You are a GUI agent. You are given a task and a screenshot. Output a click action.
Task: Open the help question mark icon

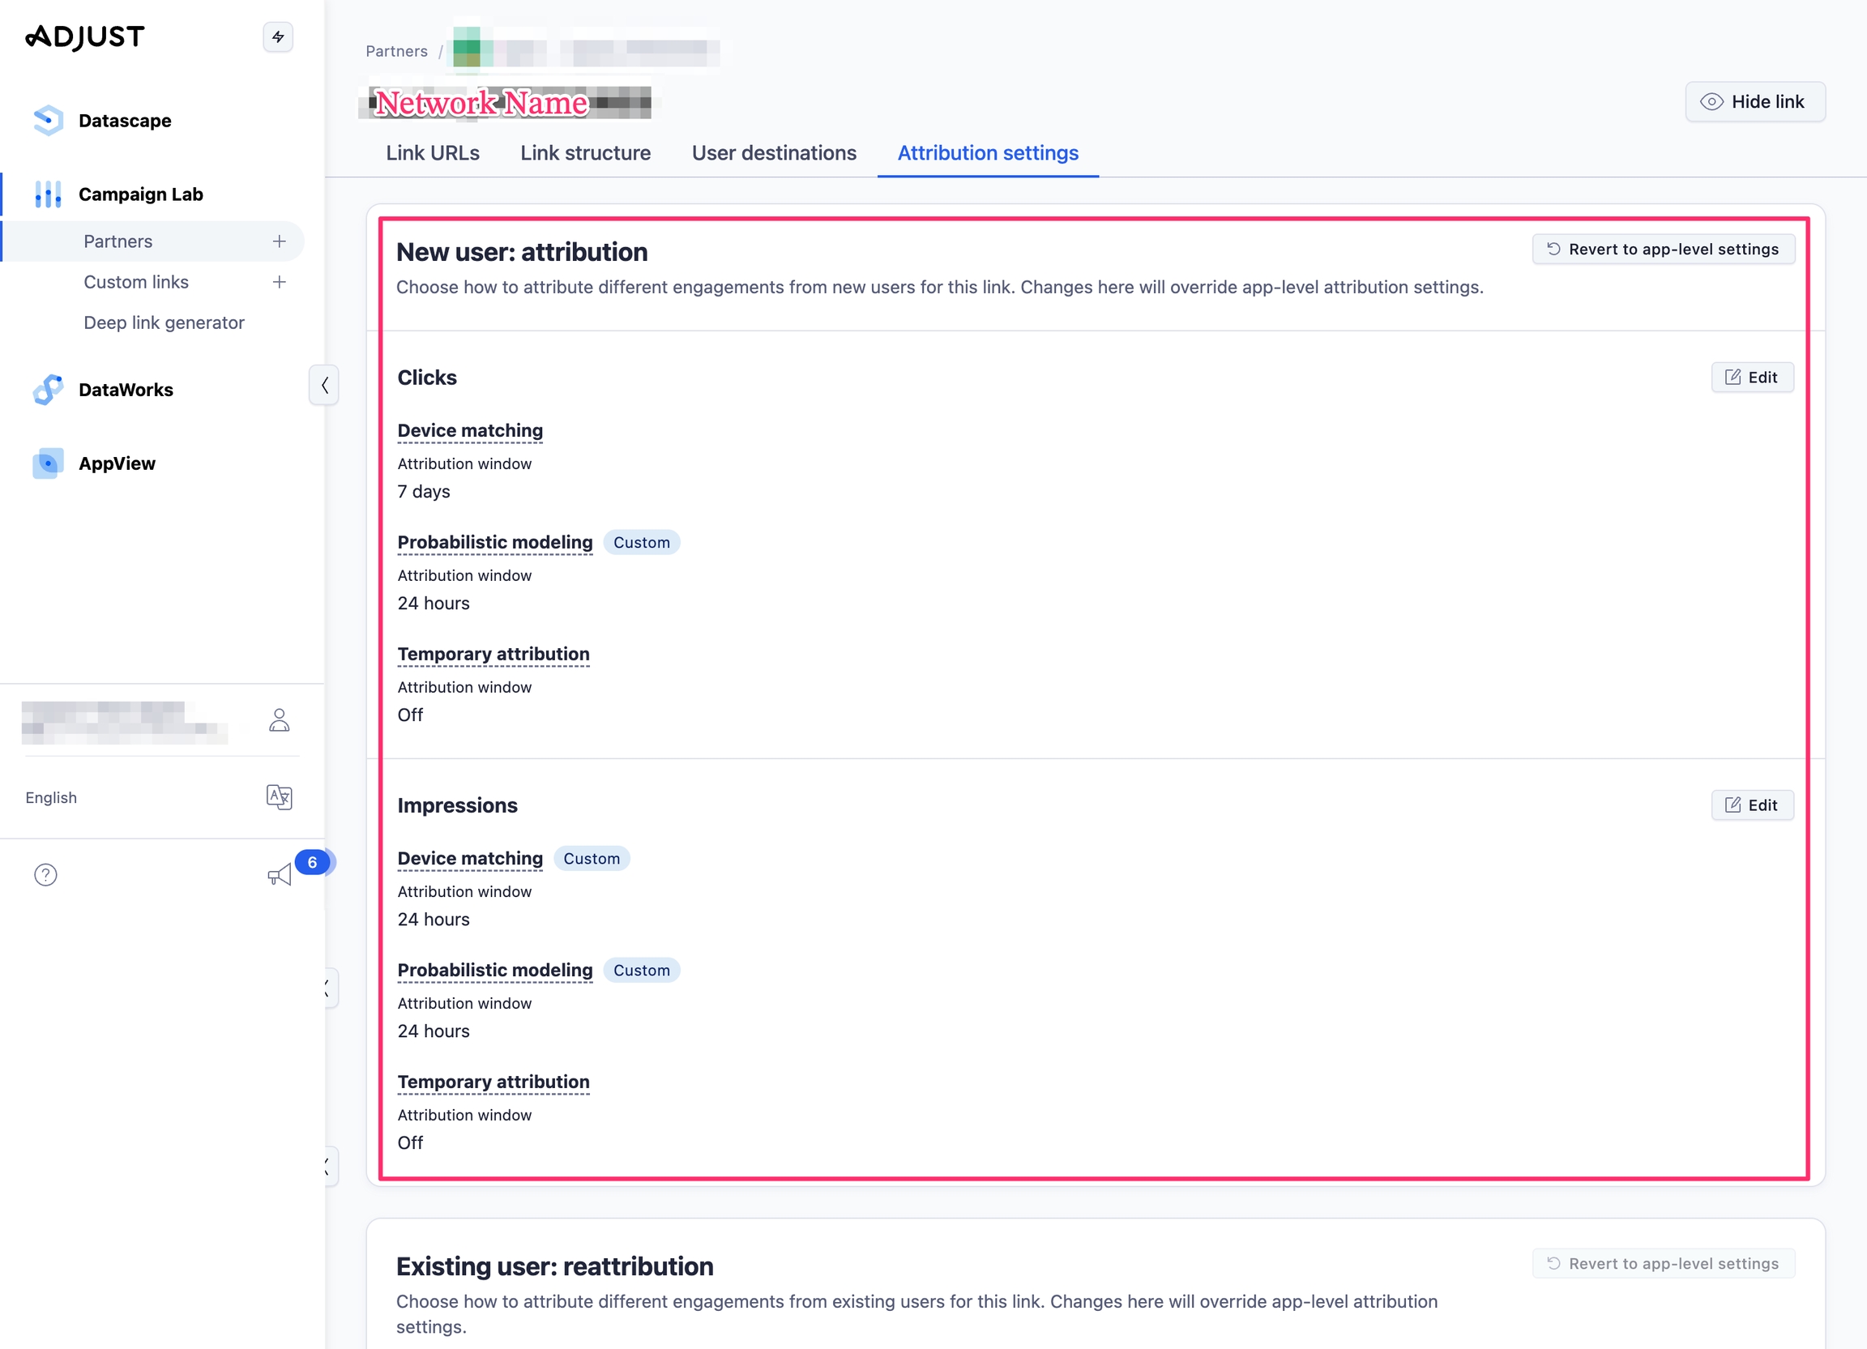tap(46, 874)
